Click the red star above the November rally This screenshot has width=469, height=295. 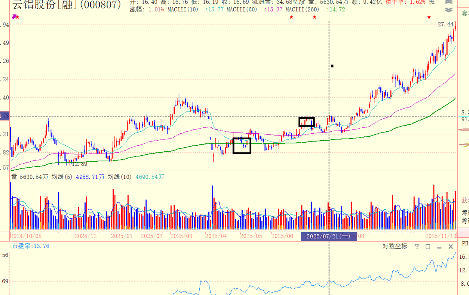(429, 17)
